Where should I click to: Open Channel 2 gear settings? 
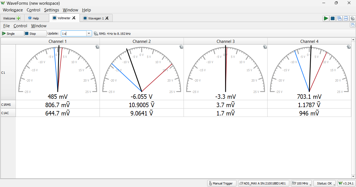[181, 47]
